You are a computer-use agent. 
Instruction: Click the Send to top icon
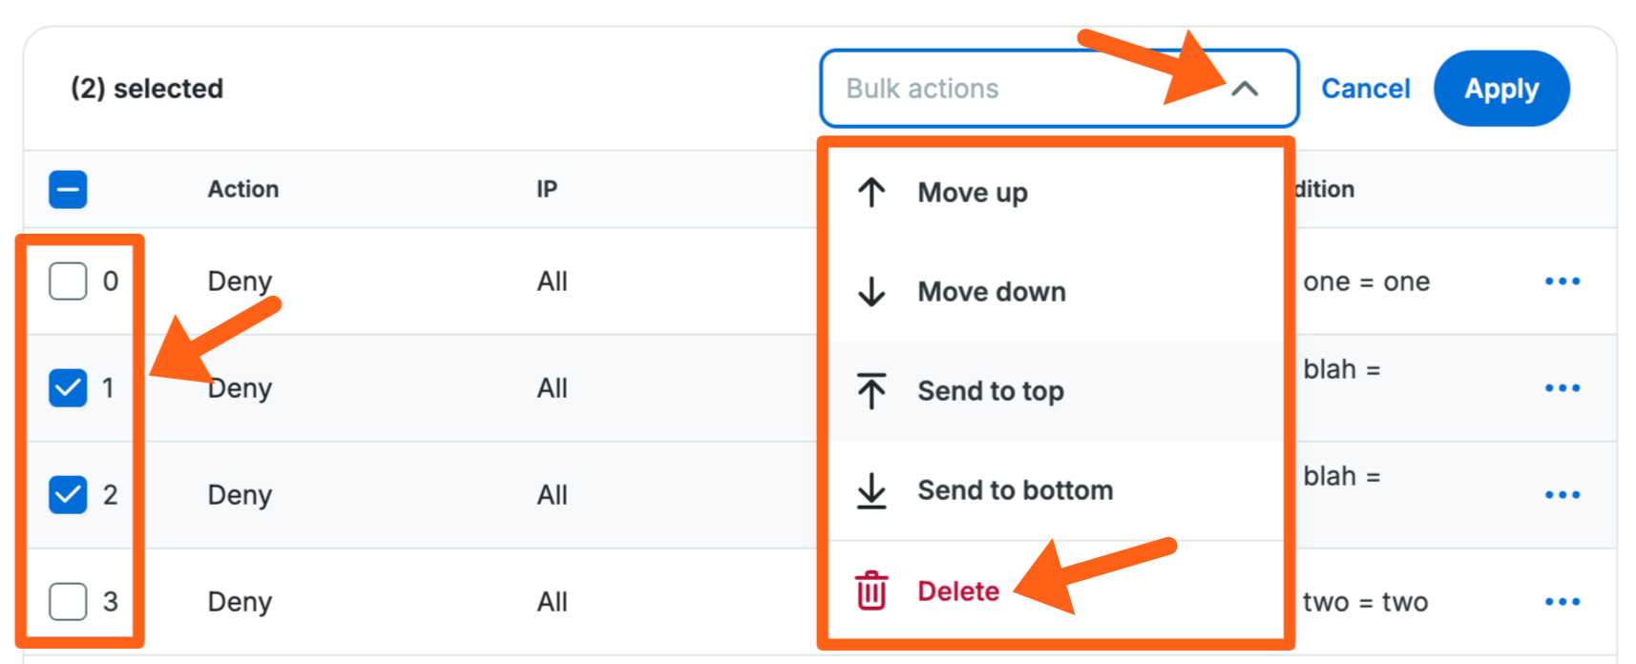pyautogui.click(x=871, y=391)
